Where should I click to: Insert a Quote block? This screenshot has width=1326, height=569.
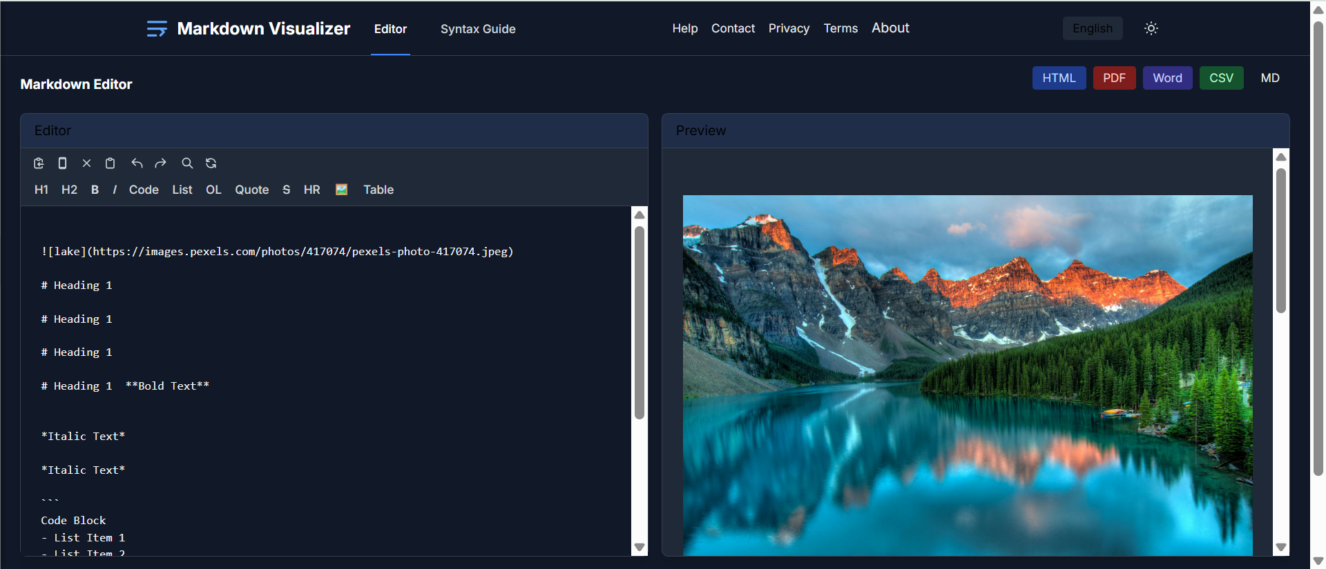point(252,190)
